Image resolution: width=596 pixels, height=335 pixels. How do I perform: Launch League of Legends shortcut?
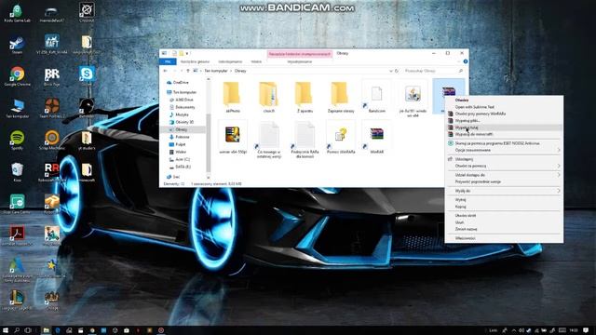point(17,300)
